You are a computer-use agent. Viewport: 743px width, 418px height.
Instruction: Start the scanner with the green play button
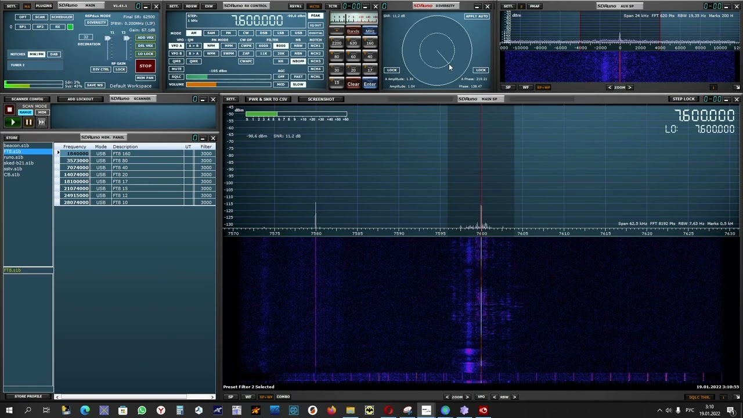pyautogui.click(x=12, y=122)
